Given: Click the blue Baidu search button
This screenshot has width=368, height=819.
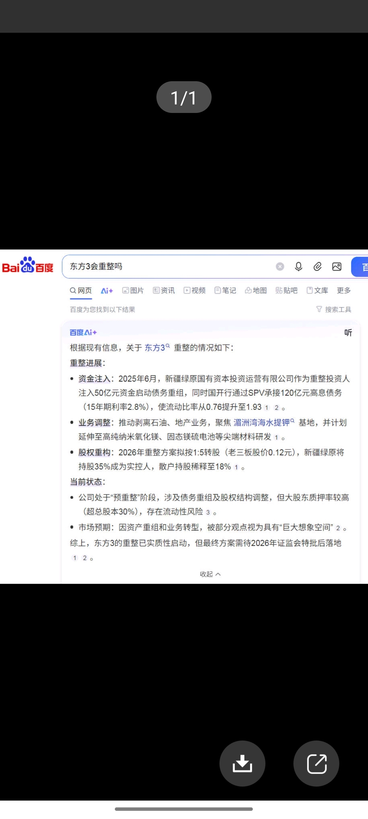Looking at the screenshot, I should click(x=360, y=267).
